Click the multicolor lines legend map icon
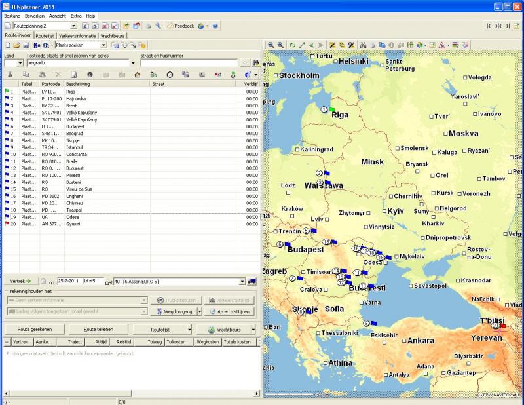 coord(455,45)
